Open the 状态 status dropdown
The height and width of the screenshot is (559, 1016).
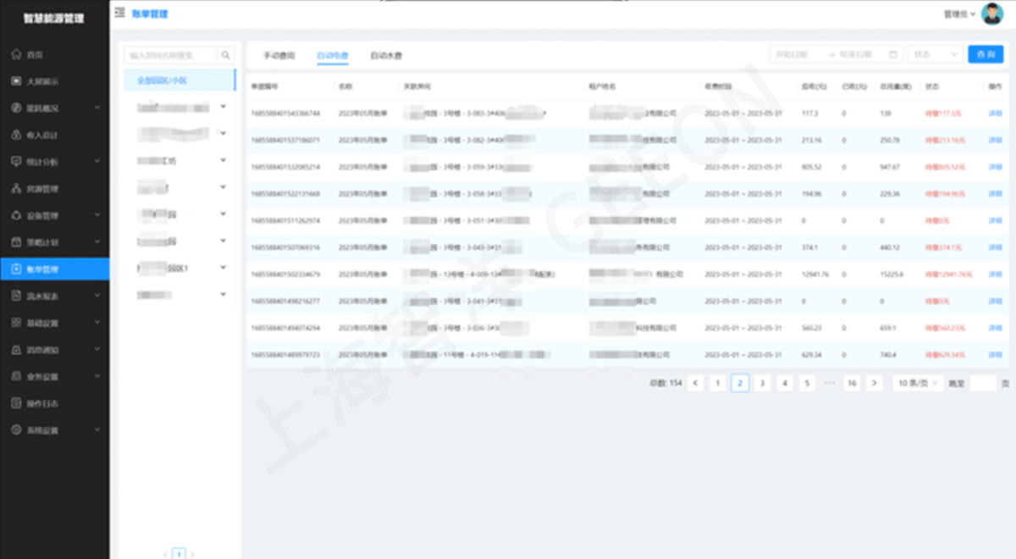(934, 54)
